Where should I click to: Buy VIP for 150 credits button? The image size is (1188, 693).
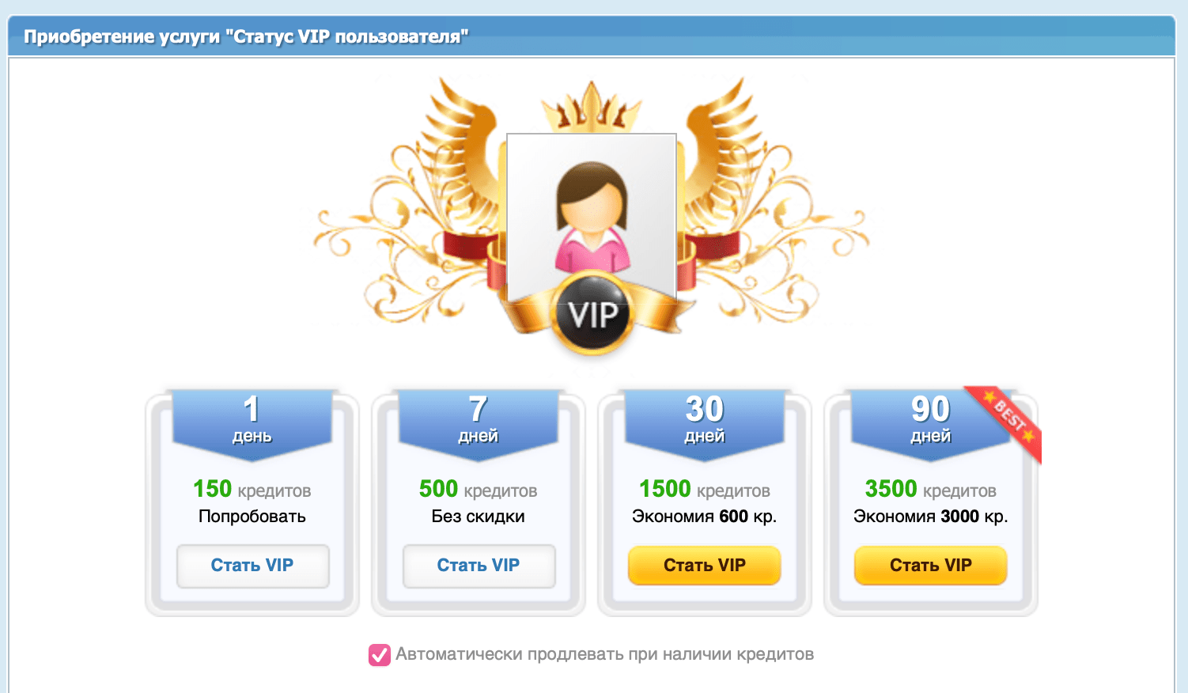[252, 566]
